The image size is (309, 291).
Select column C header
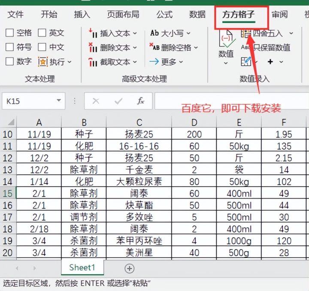[x=139, y=122]
